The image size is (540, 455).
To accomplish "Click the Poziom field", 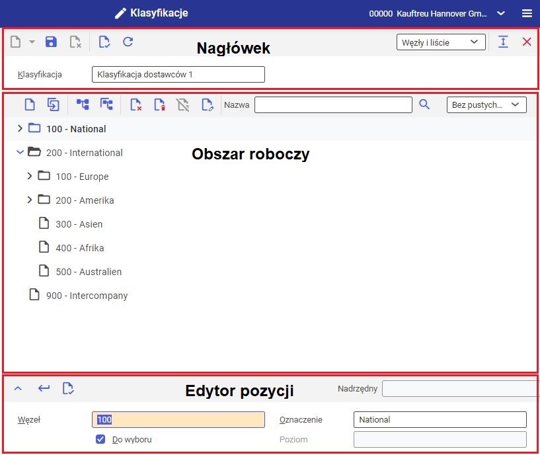I will [x=440, y=440].
